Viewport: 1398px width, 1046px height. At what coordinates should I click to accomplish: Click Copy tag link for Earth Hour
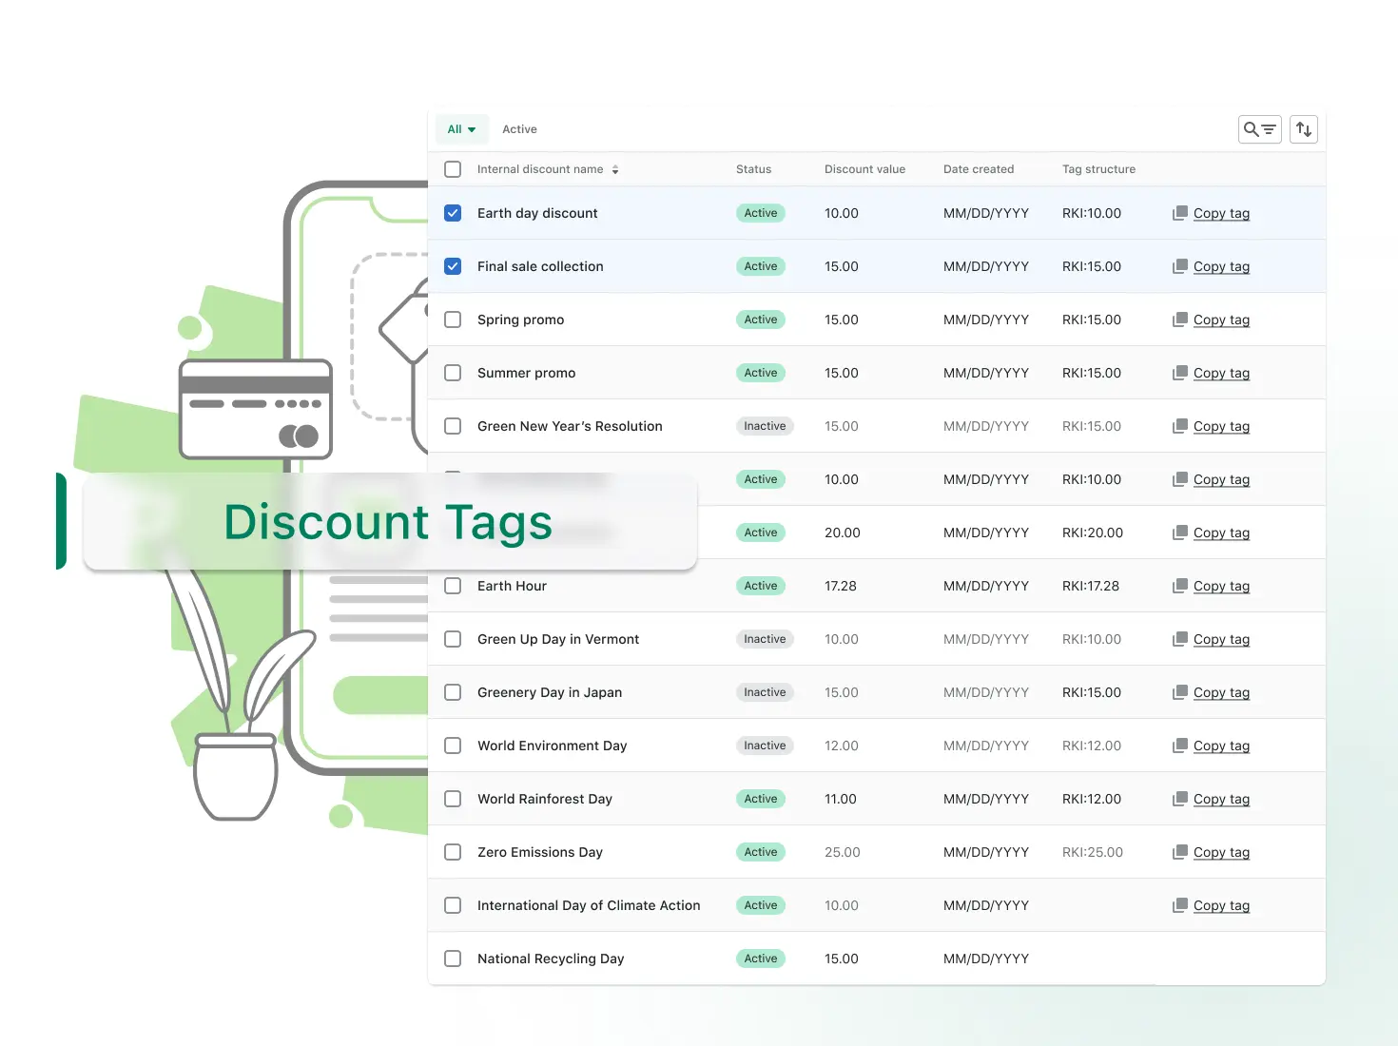tap(1221, 586)
